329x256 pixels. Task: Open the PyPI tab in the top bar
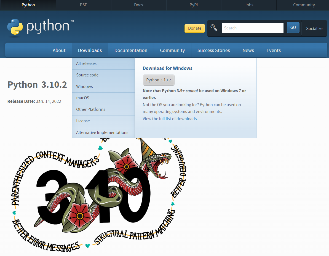point(194,5)
